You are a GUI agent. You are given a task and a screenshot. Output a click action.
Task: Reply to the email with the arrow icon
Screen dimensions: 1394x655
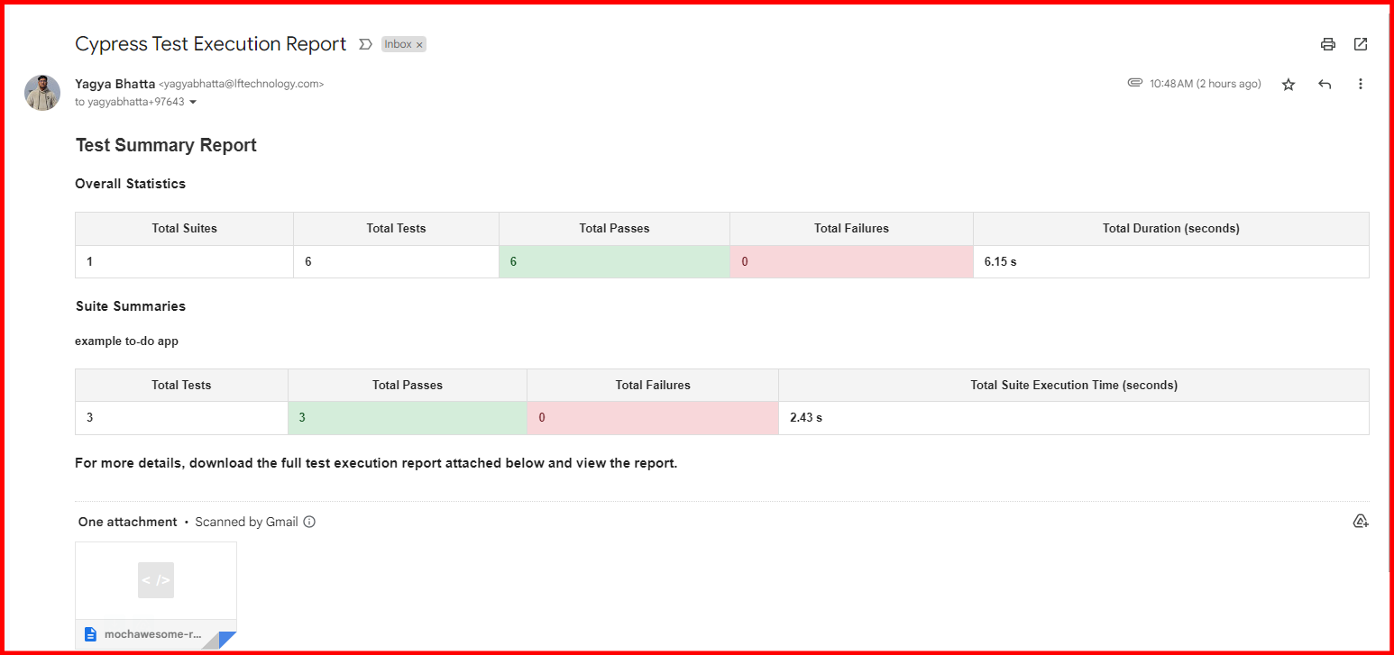1325,84
